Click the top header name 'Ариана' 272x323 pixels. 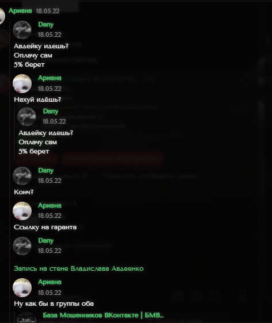click(x=20, y=10)
